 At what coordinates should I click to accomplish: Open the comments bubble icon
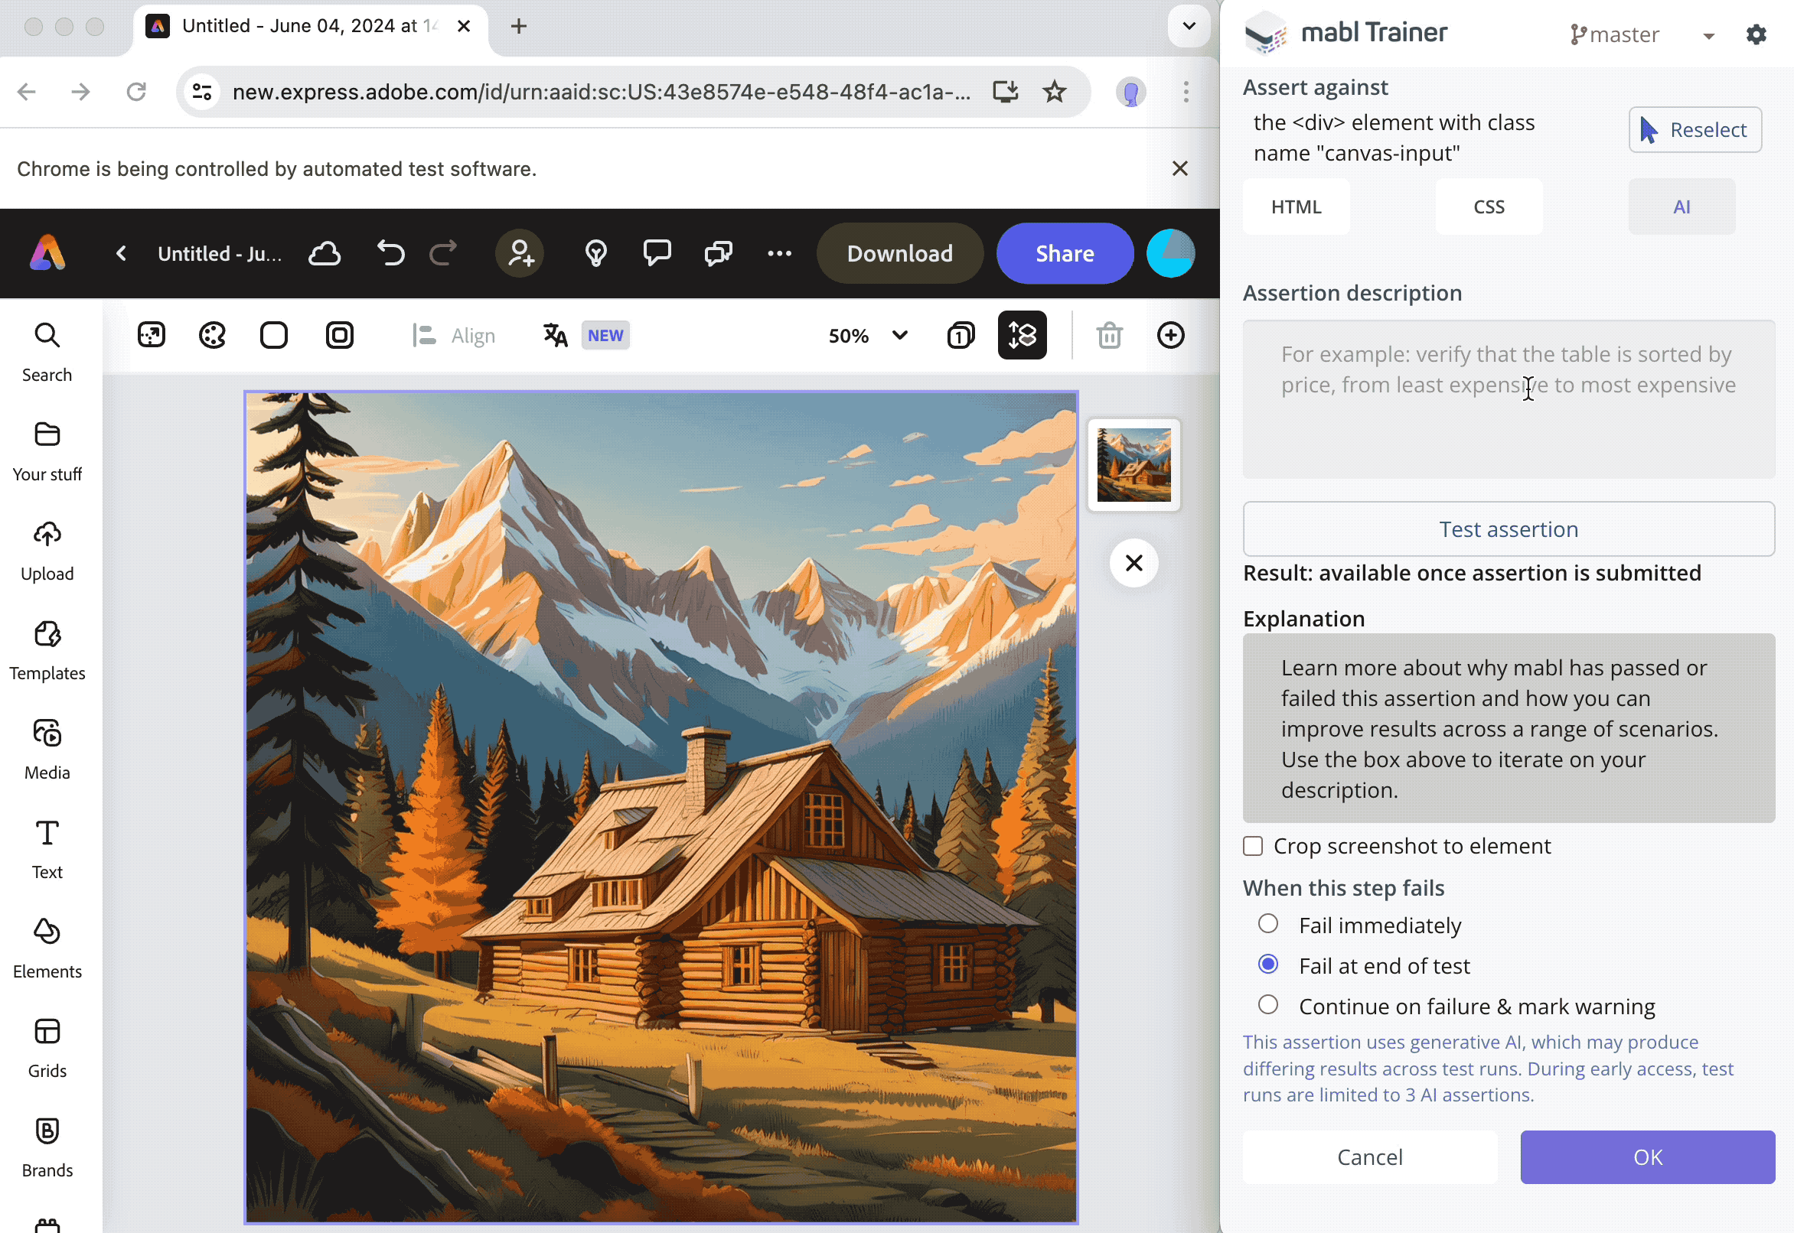[656, 252]
